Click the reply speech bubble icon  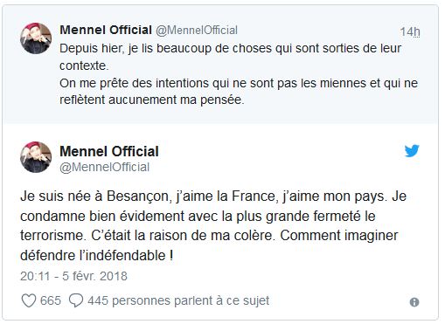click(76, 300)
